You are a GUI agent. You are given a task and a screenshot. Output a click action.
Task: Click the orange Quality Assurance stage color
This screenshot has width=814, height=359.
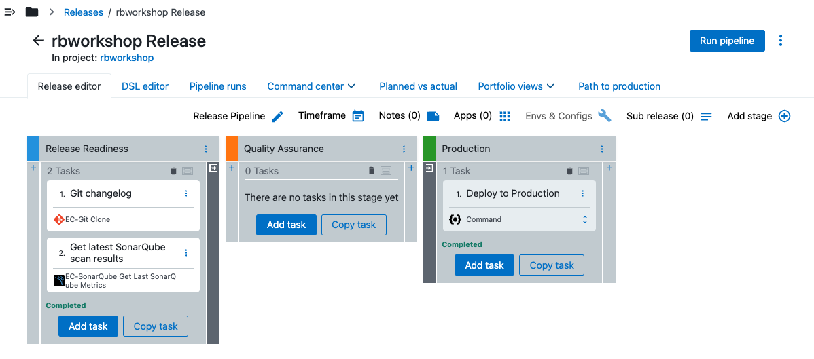[x=232, y=149]
